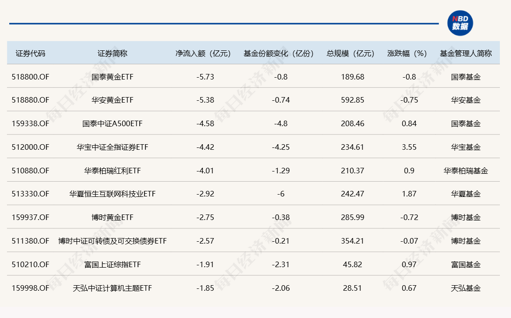Select the 天弘基金 manager cell
Image resolution: width=511 pixels, height=318 pixels.
pyautogui.click(x=466, y=288)
